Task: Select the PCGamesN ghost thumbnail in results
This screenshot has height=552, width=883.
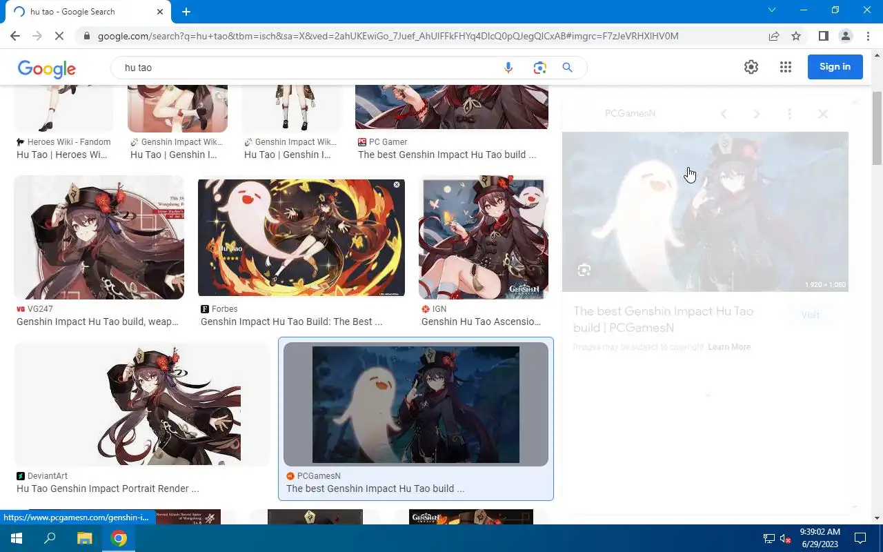Action: pyautogui.click(x=416, y=404)
